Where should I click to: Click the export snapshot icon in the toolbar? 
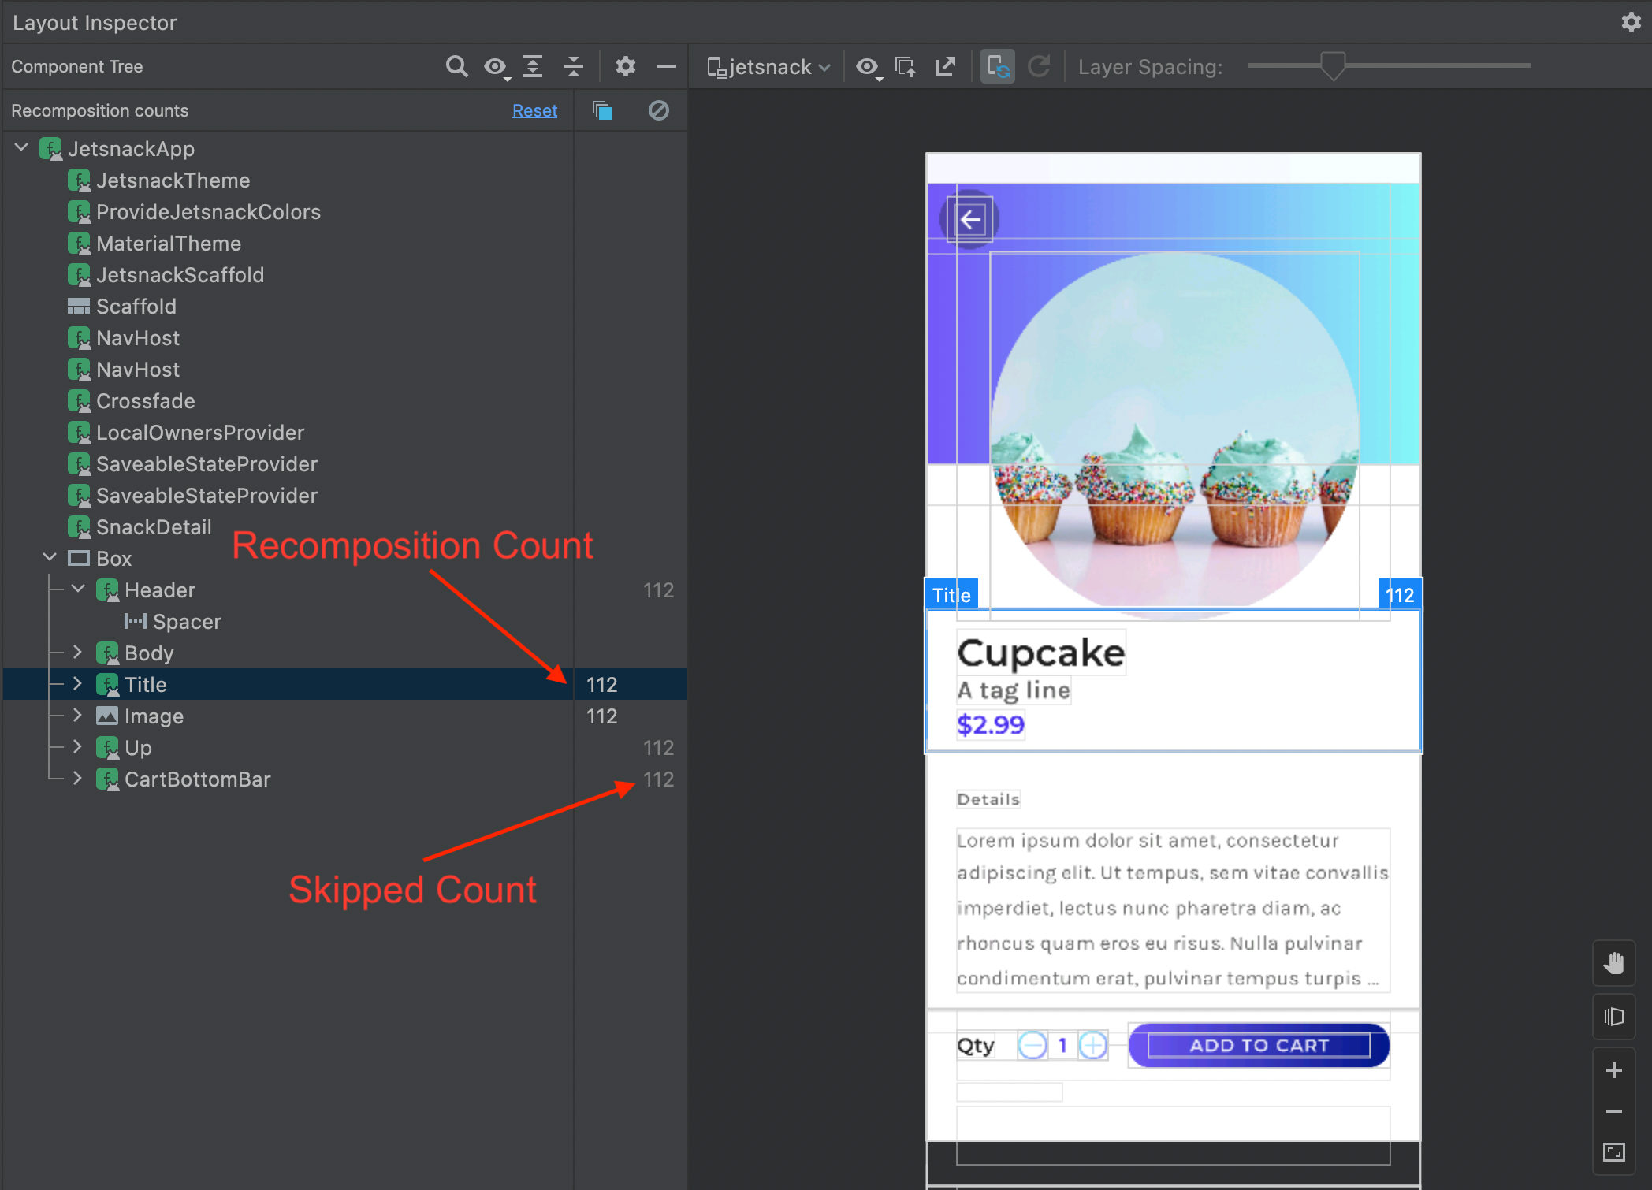click(945, 66)
